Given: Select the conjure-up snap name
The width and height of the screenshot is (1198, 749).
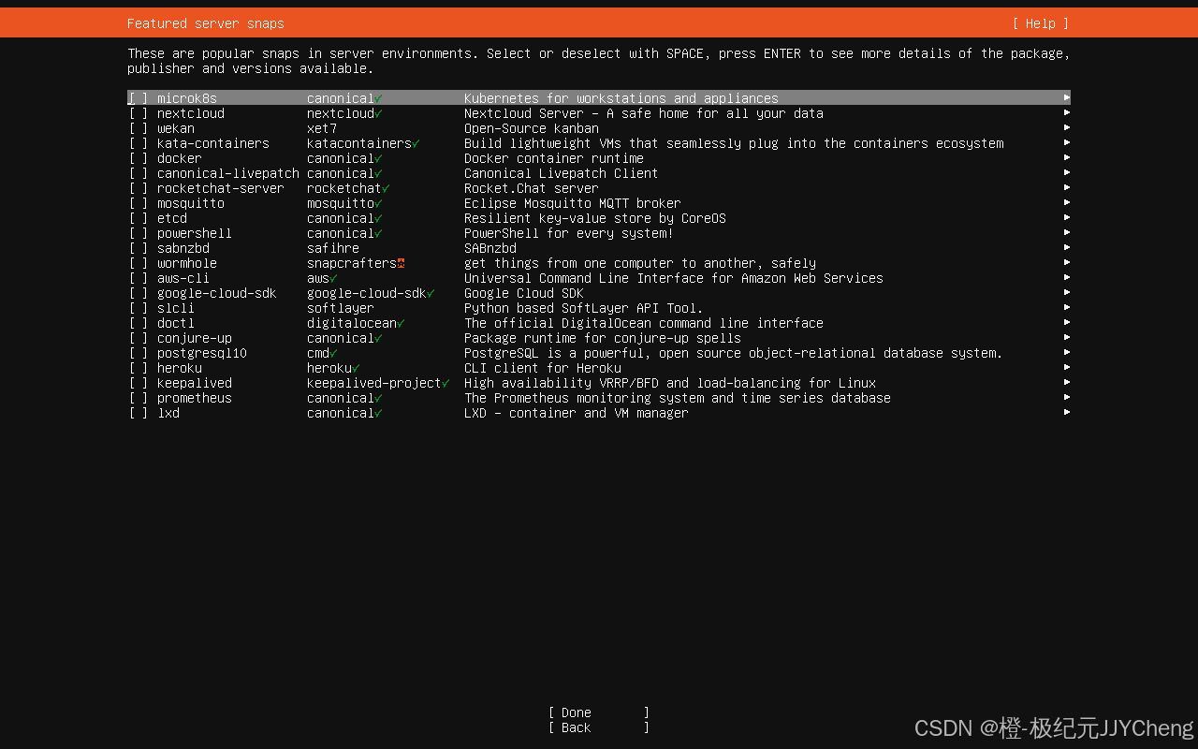Looking at the screenshot, I should [x=195, y=338].
